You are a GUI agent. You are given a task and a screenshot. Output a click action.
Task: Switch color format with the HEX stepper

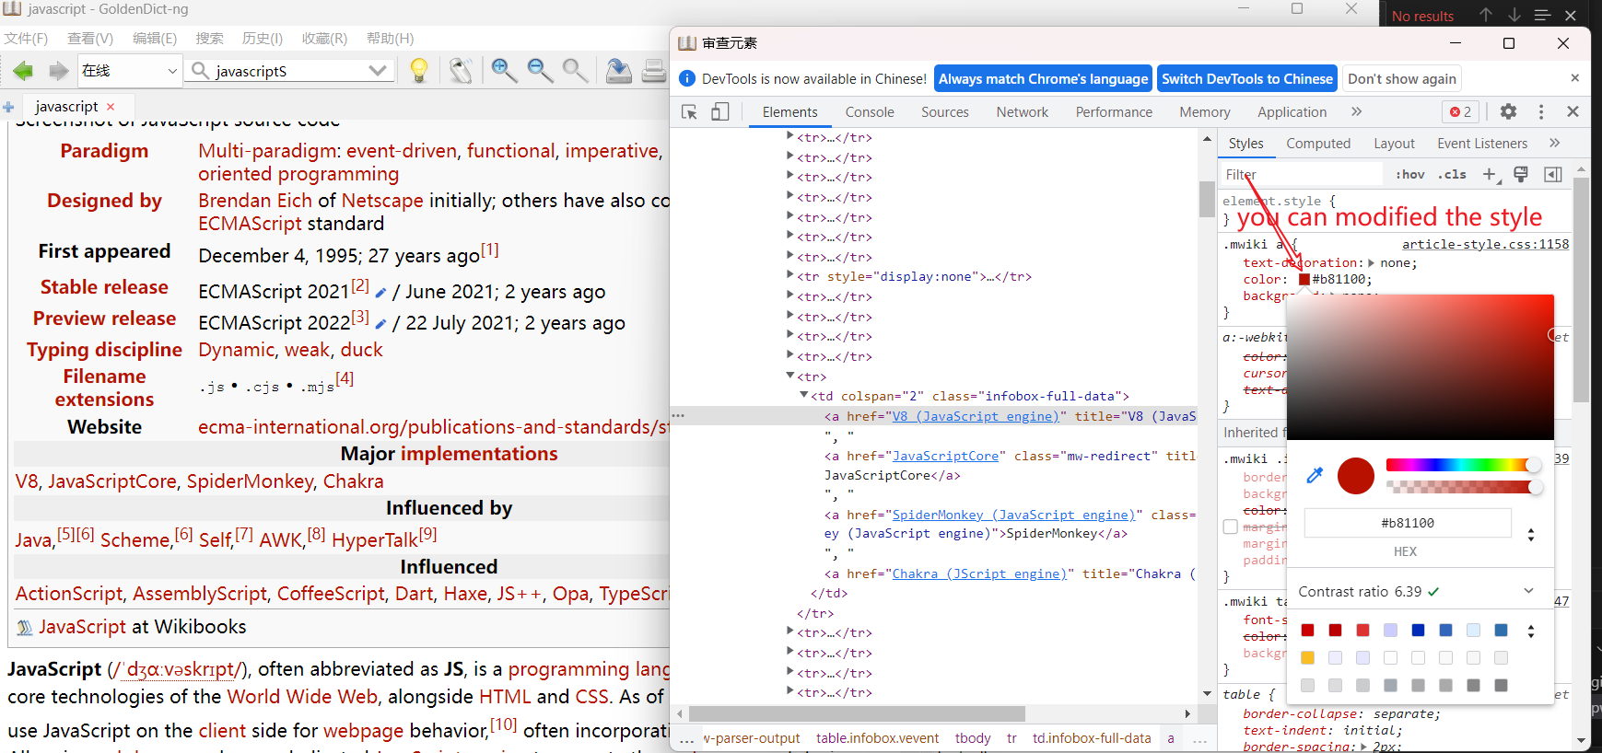pyautogui.click(x=1531, y=534)
